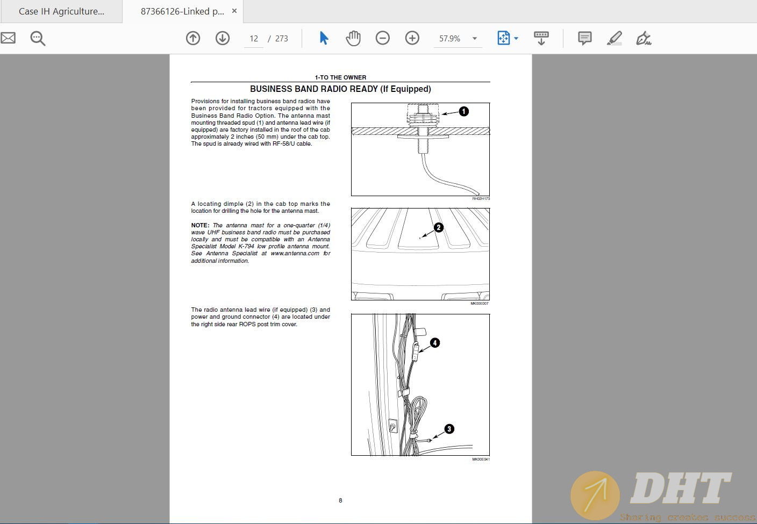
Task: Click the scrolling mode keyboard icon
Action: click(x=541, y=38)
